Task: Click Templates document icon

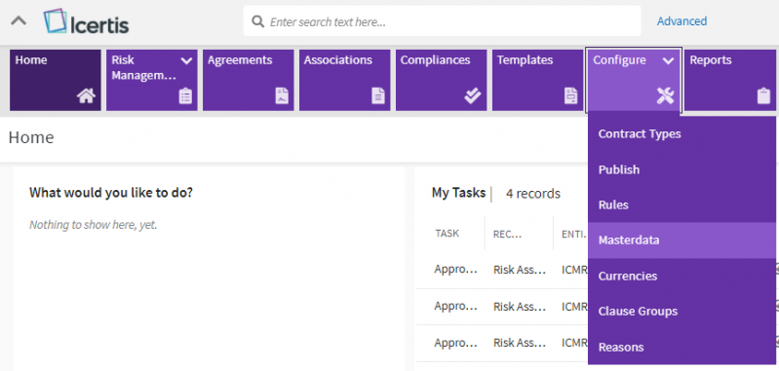Action: [570, 95]
